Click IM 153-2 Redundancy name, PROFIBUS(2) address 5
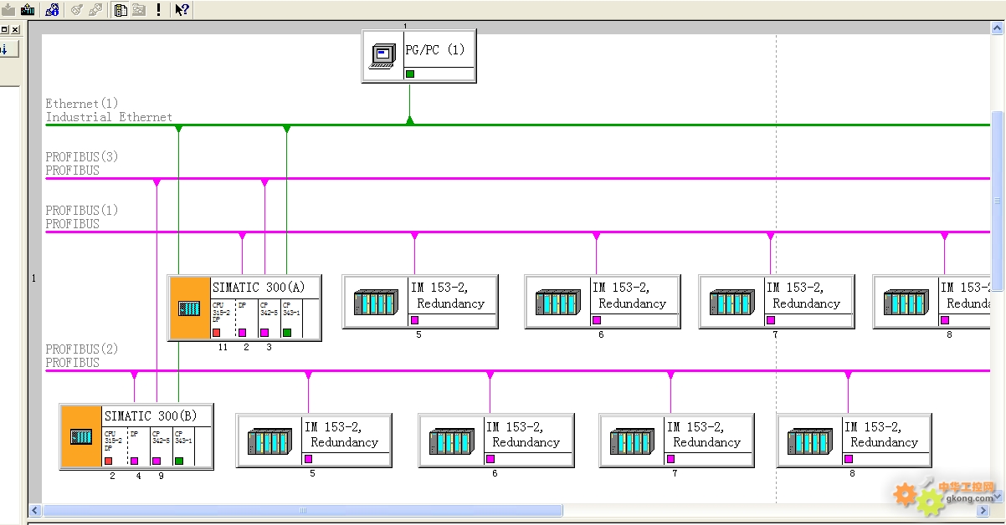This screenshot has height=525, width=1006. tap(341, 434)
